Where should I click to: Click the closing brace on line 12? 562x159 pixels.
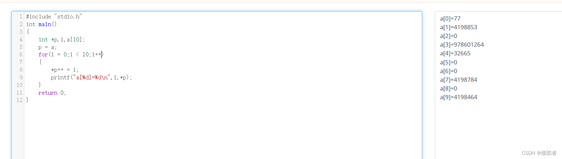coord(27,100)
